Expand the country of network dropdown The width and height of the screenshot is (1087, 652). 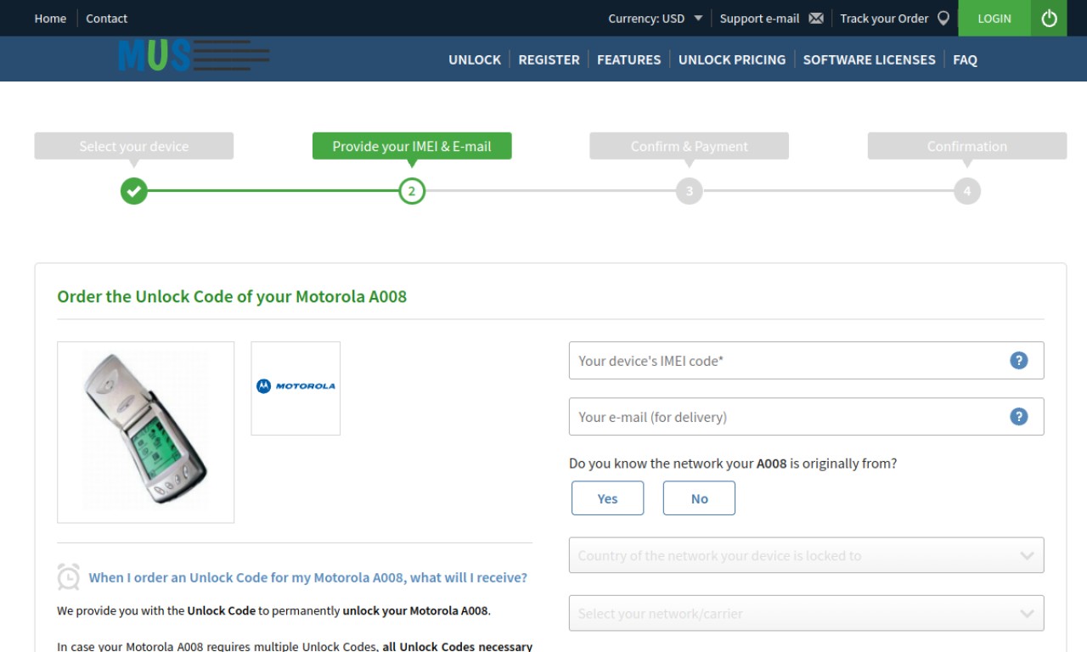click(x=806, y=555)
